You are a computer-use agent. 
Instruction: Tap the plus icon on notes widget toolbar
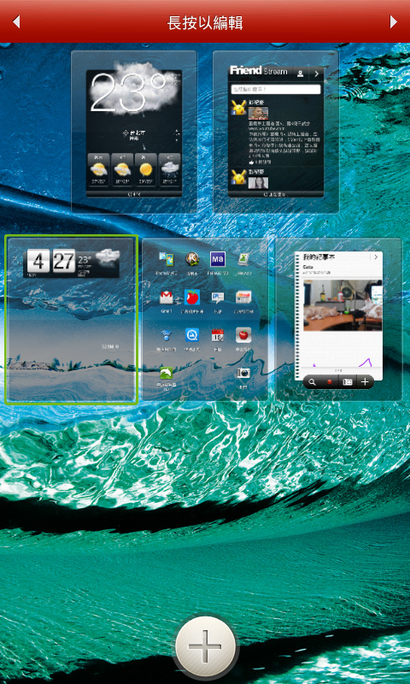click(365, 382)
